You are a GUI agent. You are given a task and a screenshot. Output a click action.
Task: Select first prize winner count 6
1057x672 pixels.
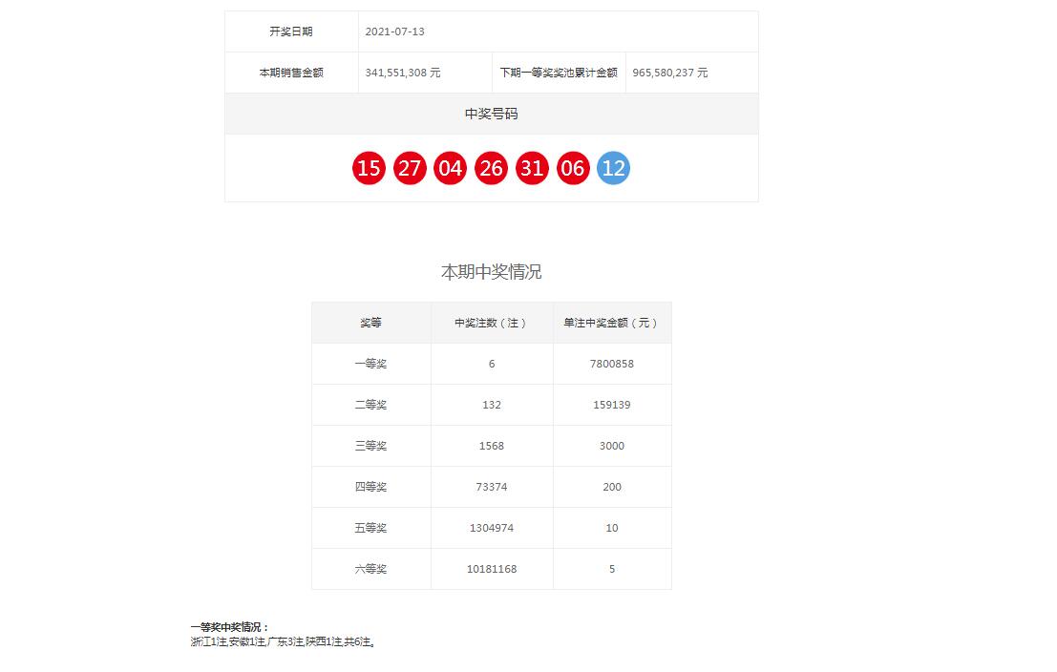click(492, 364)
